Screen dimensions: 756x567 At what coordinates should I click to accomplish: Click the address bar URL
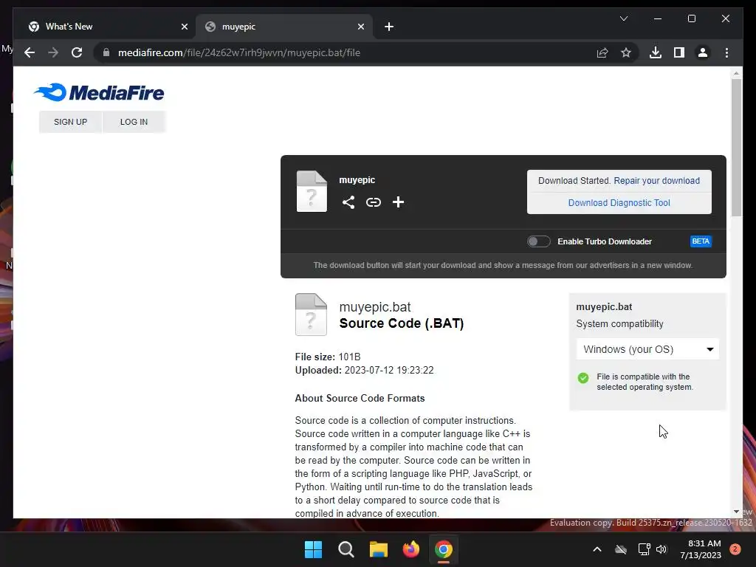click(239, 52)
